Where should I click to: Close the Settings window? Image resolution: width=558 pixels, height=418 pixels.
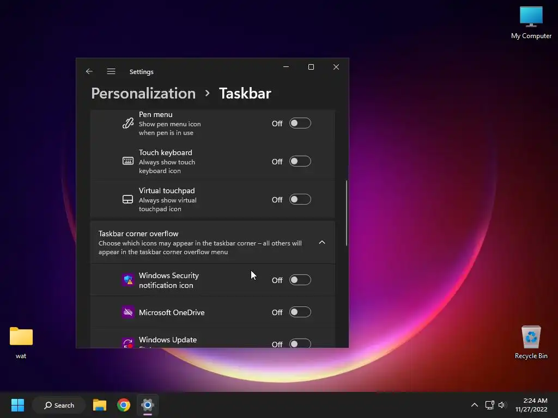336,67
